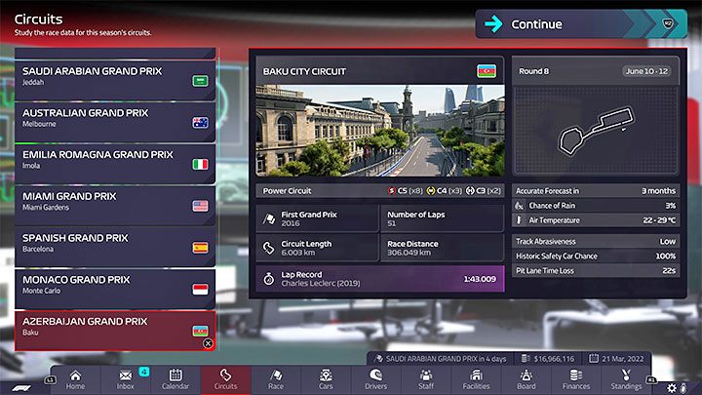View the Drivers section
This screenshot has width=702, height=395.
click(375, 379)
